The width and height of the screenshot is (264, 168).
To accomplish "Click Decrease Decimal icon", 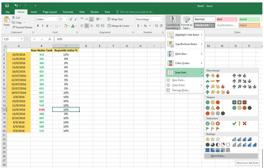I will pos(161,26).
